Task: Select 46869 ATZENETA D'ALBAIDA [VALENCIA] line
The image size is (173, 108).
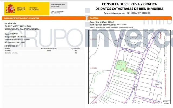Action: 22,29
